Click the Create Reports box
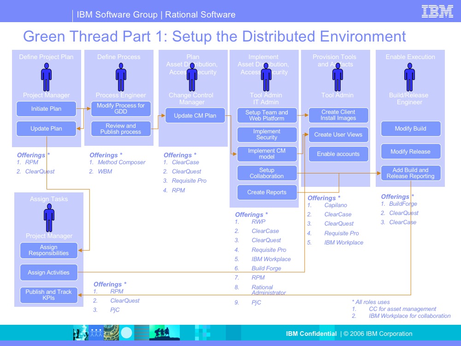Image resolution: width=461 pixels, height=346 pixels. click(267, 192)
